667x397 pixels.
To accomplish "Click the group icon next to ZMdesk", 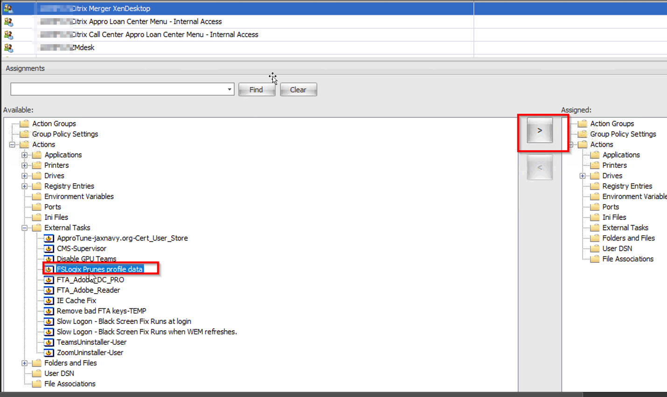I will coord(8,48).
